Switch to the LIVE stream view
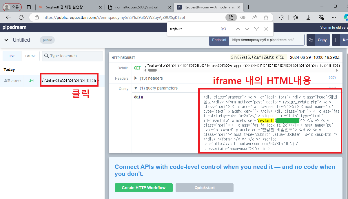 [12, 56]
